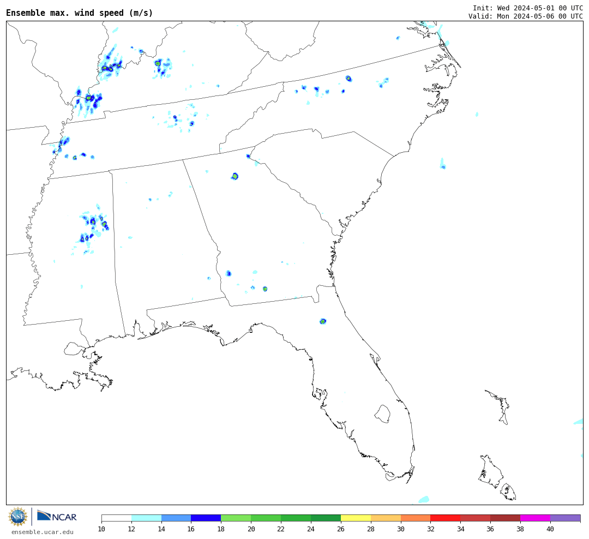Click the dark green 24–26 colorbar segment
The height and width of the screenshot is (539, 589).
pyautogui.click(x=326, y=518)
